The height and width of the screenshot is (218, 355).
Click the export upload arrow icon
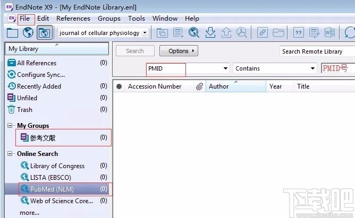[226, 32]
